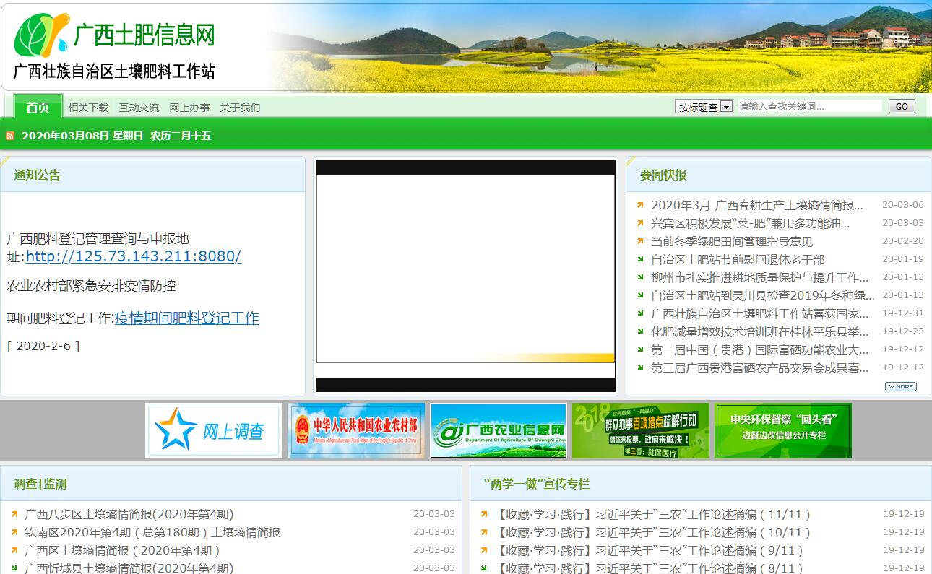Click the MORE icon under 要闻快报
This screenshot has width=932, height=574.
pyautogui.click(x=900, y=386)
